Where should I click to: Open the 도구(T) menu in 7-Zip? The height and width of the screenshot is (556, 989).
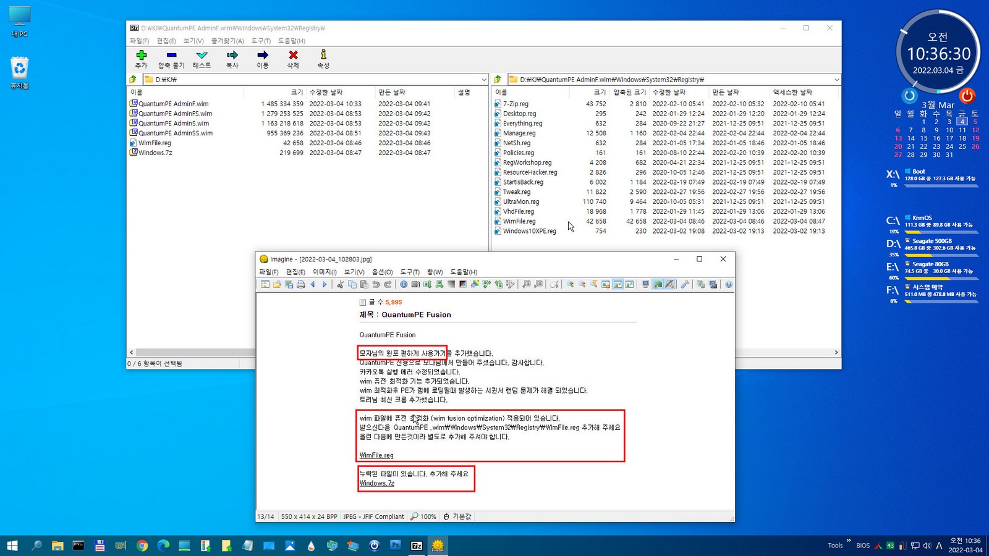[261, 41]
